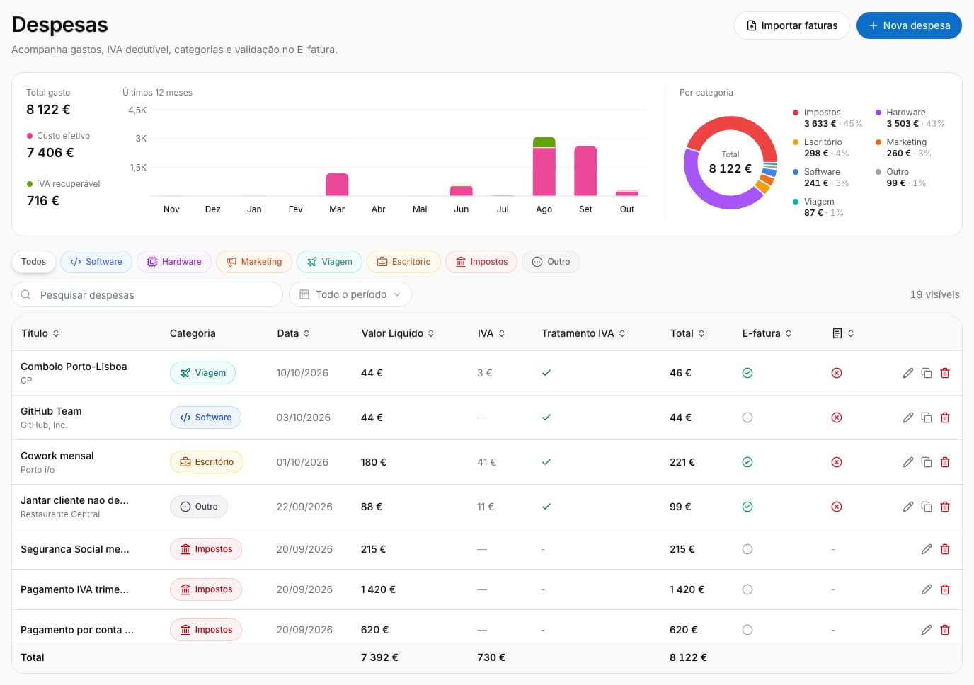
Task: Sort table by E-fatura column
Action: pyautogui.click(x=767, y=333)
